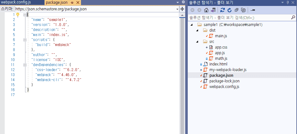Click the Home icon in Solution Explorer toolbar
Image resolution: width=297 pixels, height=134 pixels.
pyautogui.click(x=206, y=10)
